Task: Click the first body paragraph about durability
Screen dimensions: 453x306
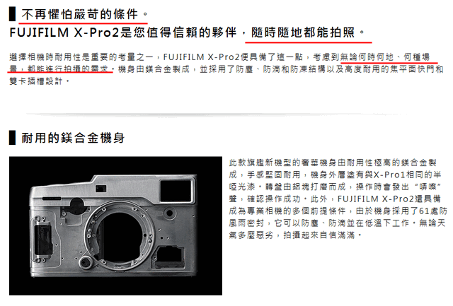Action: coord(226,69)
